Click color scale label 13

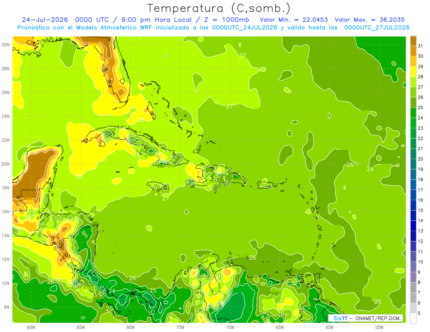(420, 231)
